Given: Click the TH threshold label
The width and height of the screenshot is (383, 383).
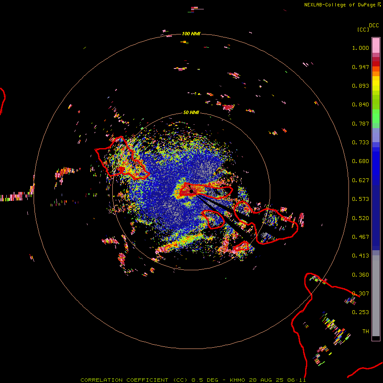Looking at the screenshot, I should 366,332.
